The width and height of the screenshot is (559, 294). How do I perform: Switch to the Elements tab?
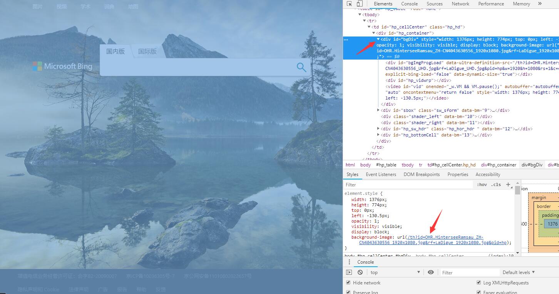pyautogui.click(x=383, y=3)
